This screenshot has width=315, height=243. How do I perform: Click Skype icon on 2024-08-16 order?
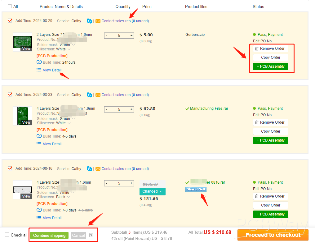(x=89, y=169)
